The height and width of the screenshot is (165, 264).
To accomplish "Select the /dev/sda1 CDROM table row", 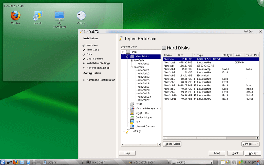I will (x=211, y=62).
